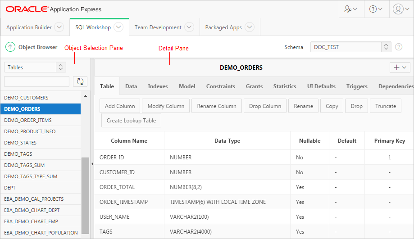
Task: Open the Indexes tab
Action: coord(158,86)
